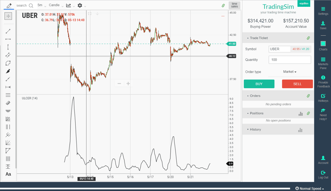
Task: Click the red SELL button
Action: pyautogui.click(x=297, y=84)
